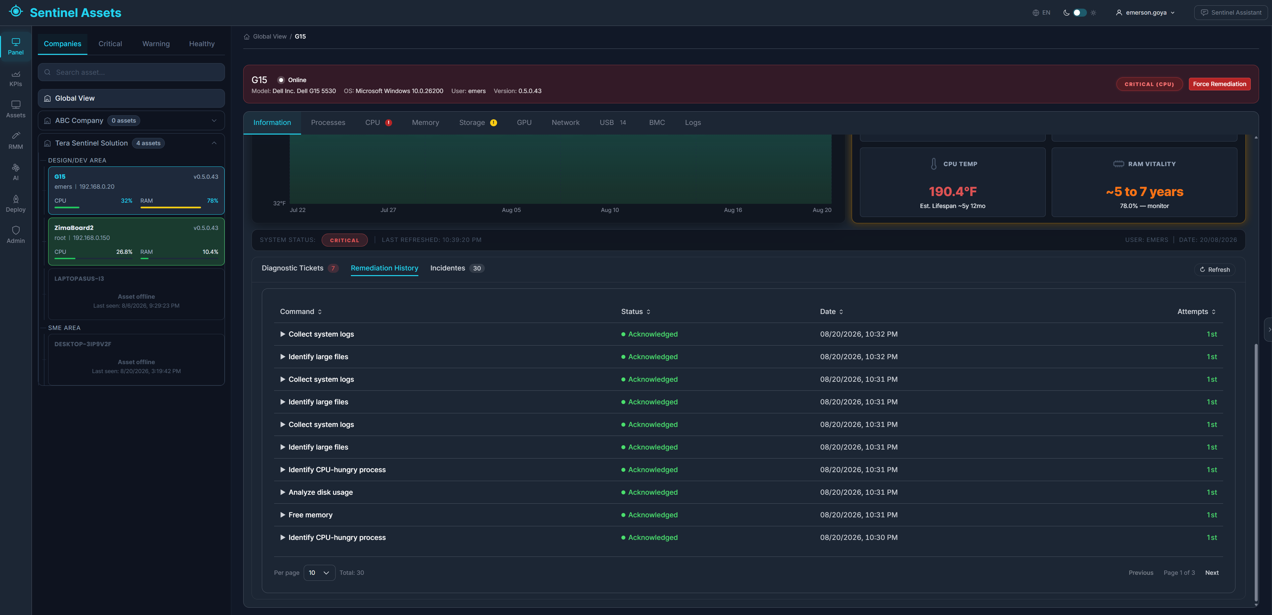Click the Search asset input field
The width and height of the screenshot is (1272, 615).
(131, 72)
